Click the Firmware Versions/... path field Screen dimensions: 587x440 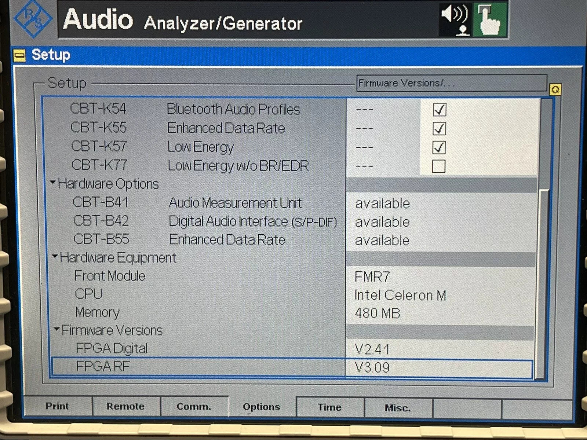click(452, 83)
